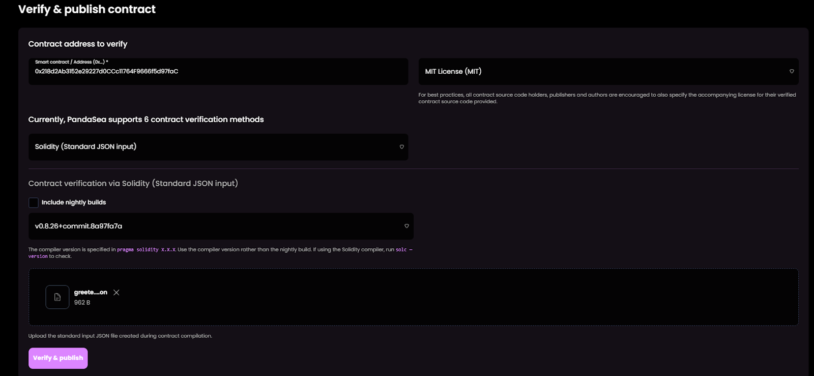Remove uploaded greete JSON file via X icon

click(x=117, y=293)
